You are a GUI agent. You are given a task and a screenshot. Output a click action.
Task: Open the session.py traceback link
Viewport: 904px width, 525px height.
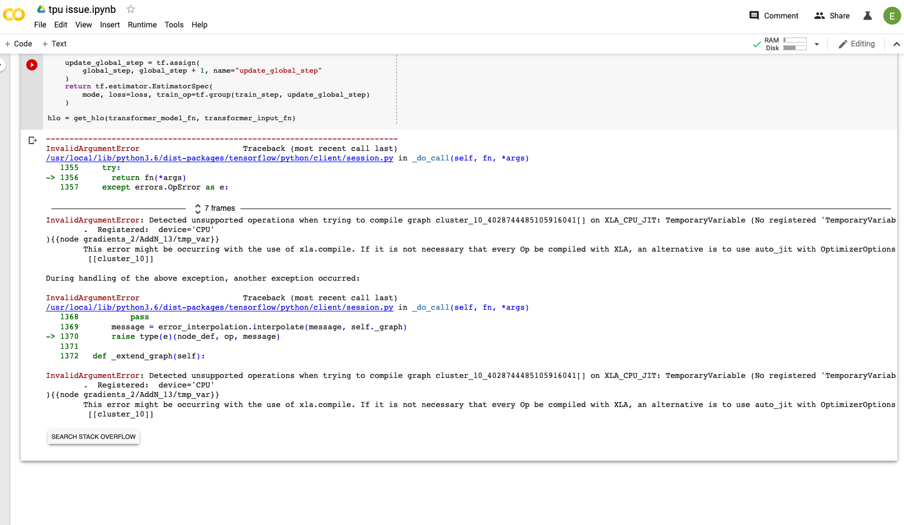[x=219, y=158]
